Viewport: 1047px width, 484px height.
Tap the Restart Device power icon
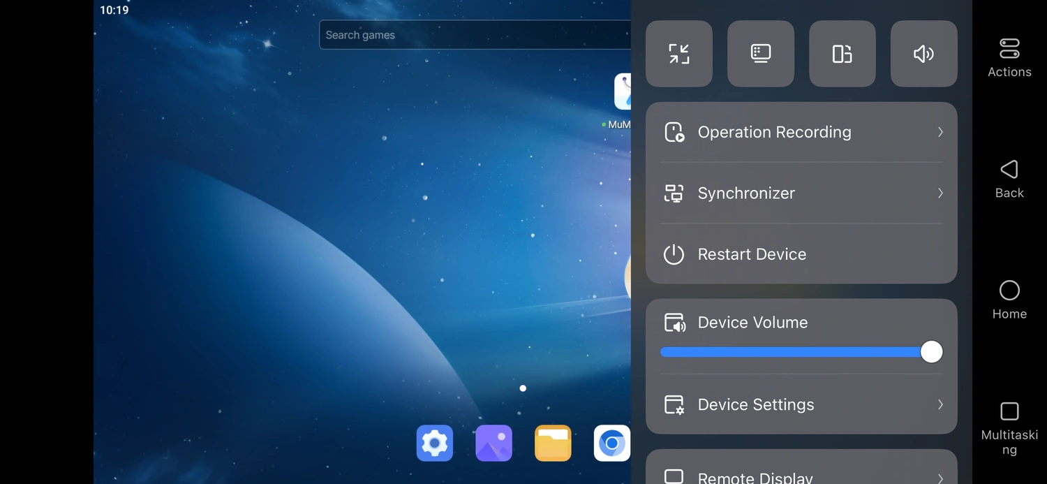pyautogui.click(x=674, y=254)
